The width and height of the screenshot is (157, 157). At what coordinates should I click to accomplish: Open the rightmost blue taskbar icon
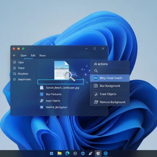click(x=105, y=153)
